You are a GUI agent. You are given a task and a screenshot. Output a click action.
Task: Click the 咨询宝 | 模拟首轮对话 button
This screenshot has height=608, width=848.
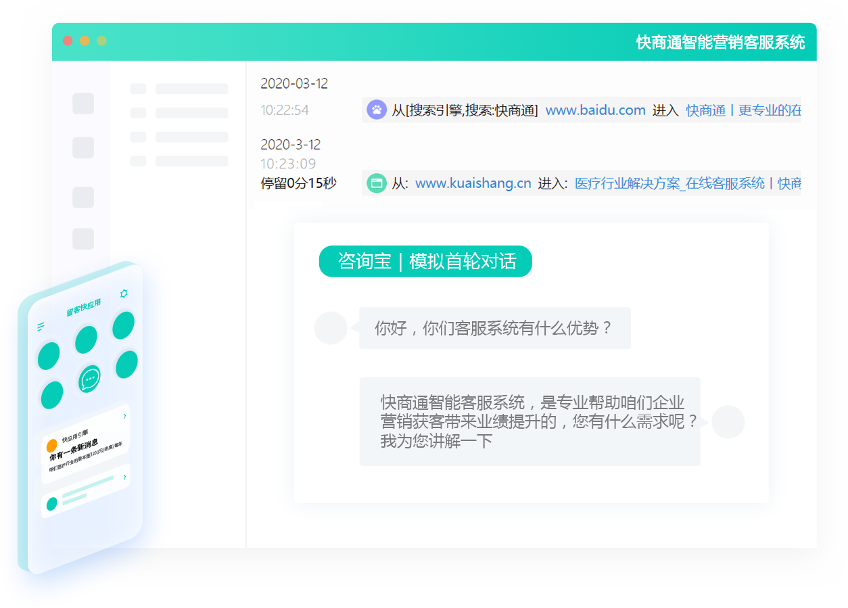tap(425, 261)
